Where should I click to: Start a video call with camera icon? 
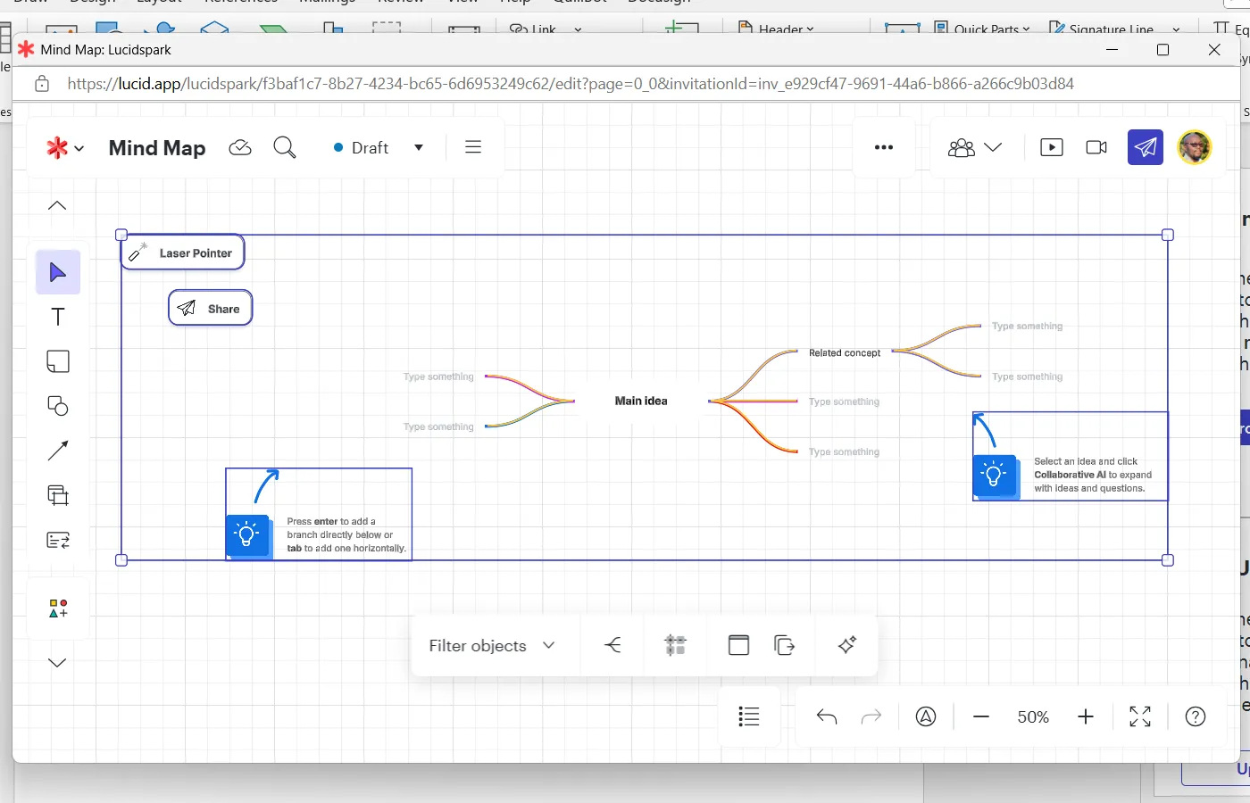click(x=1096, y=147)
